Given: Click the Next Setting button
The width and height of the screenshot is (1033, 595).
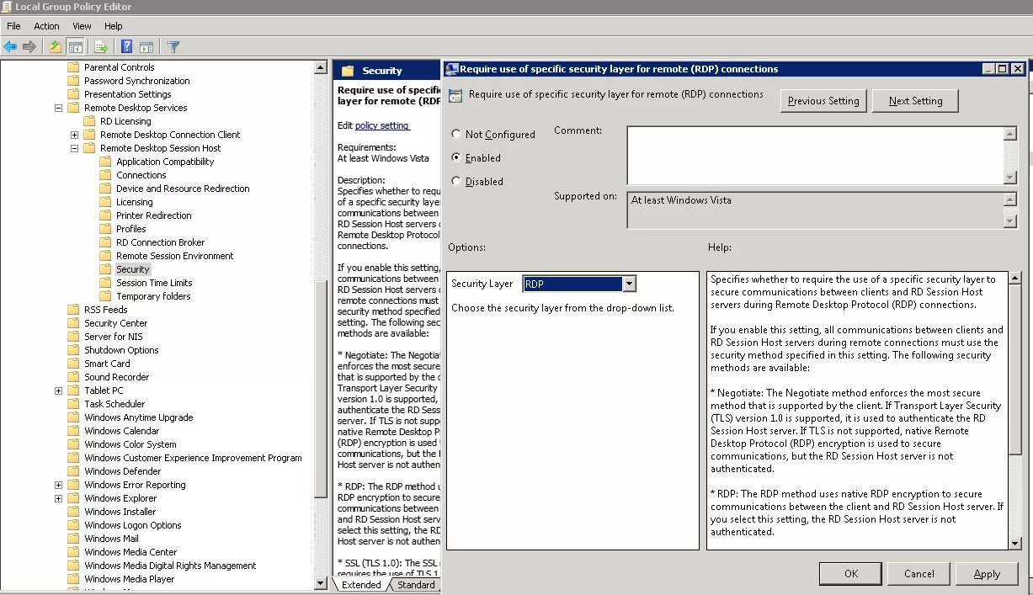Looking at the screenshot, I should click(915, 100).
